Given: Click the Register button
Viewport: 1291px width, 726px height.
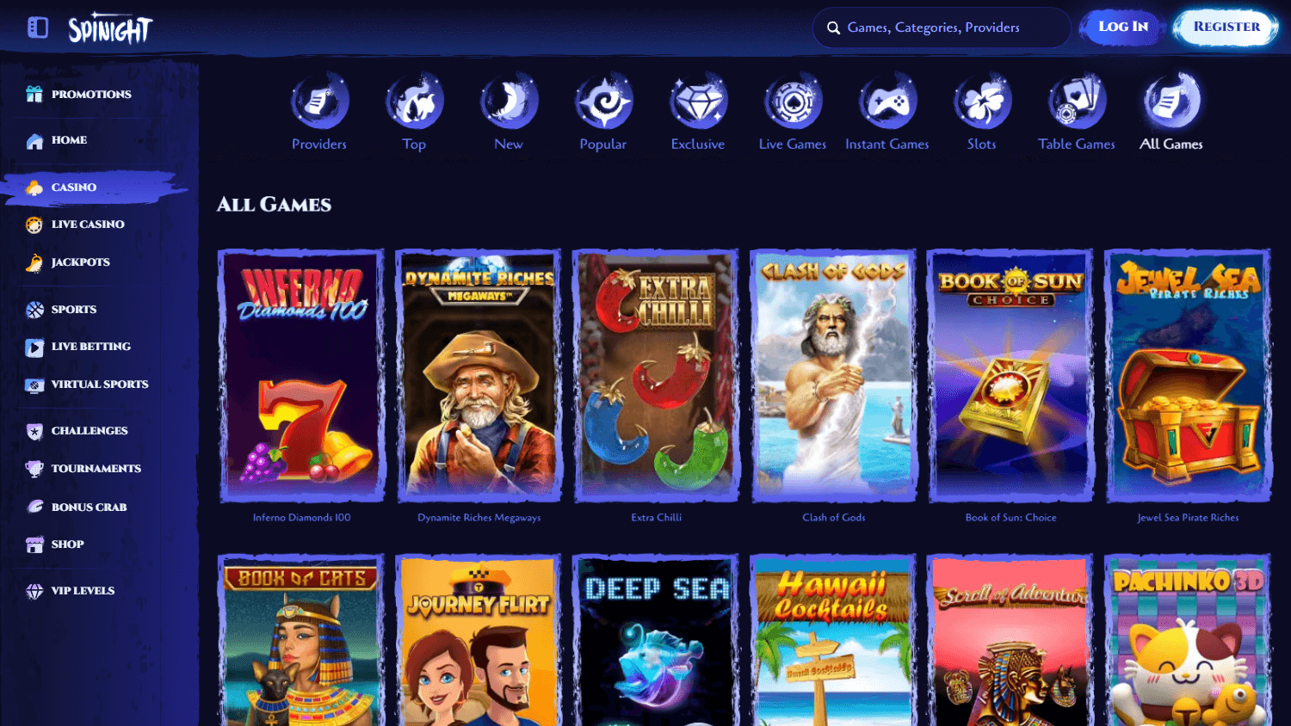Looking at the screenshot, I should pos(1226,27).
